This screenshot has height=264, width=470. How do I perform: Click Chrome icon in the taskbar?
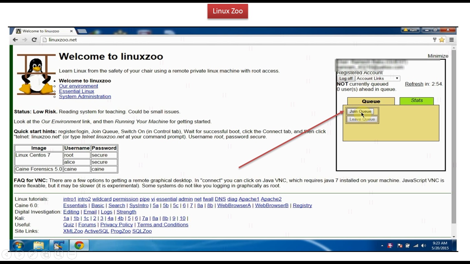(x=79, y=245)
